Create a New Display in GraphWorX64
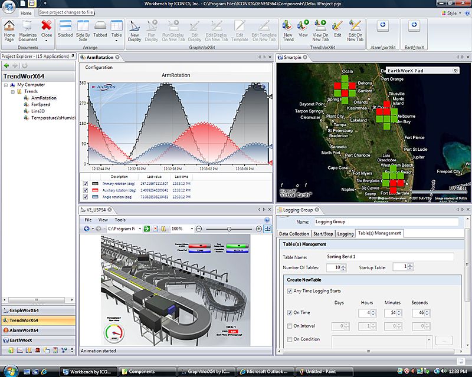Image resolution: width=472 pixels, height=377 pixels. click(x=135, y=31)
